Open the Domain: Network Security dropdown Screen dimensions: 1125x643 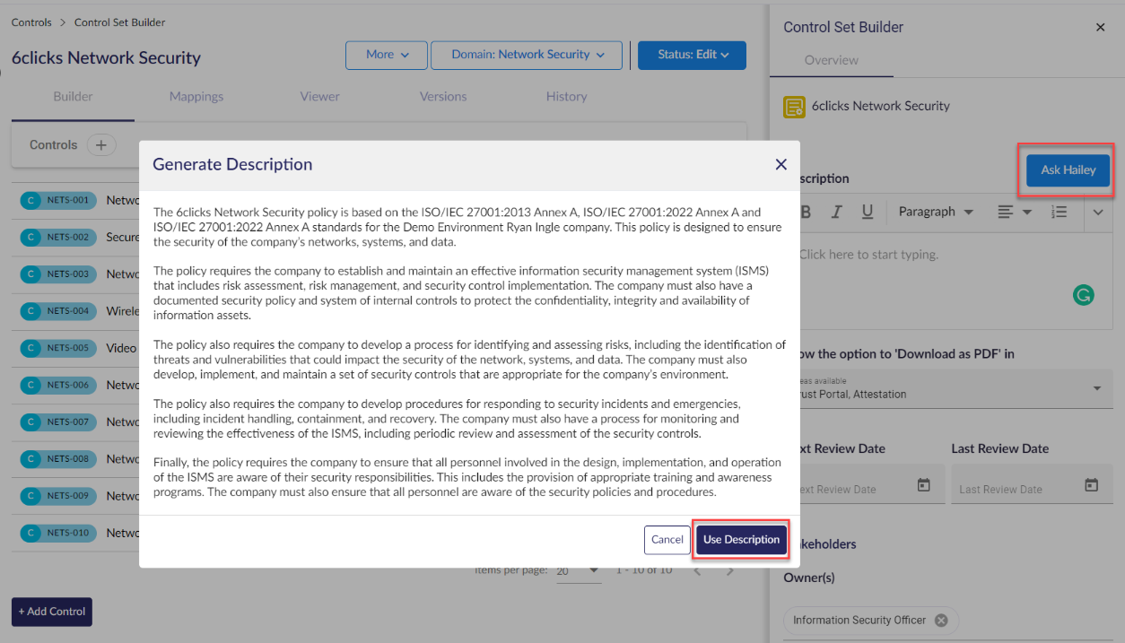coord(527,55)
